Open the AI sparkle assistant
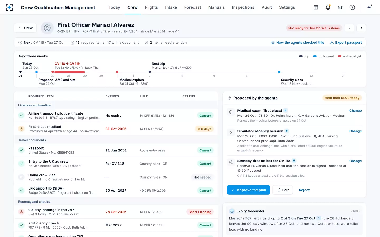This screenshot has height=237, width=380. 369,7
